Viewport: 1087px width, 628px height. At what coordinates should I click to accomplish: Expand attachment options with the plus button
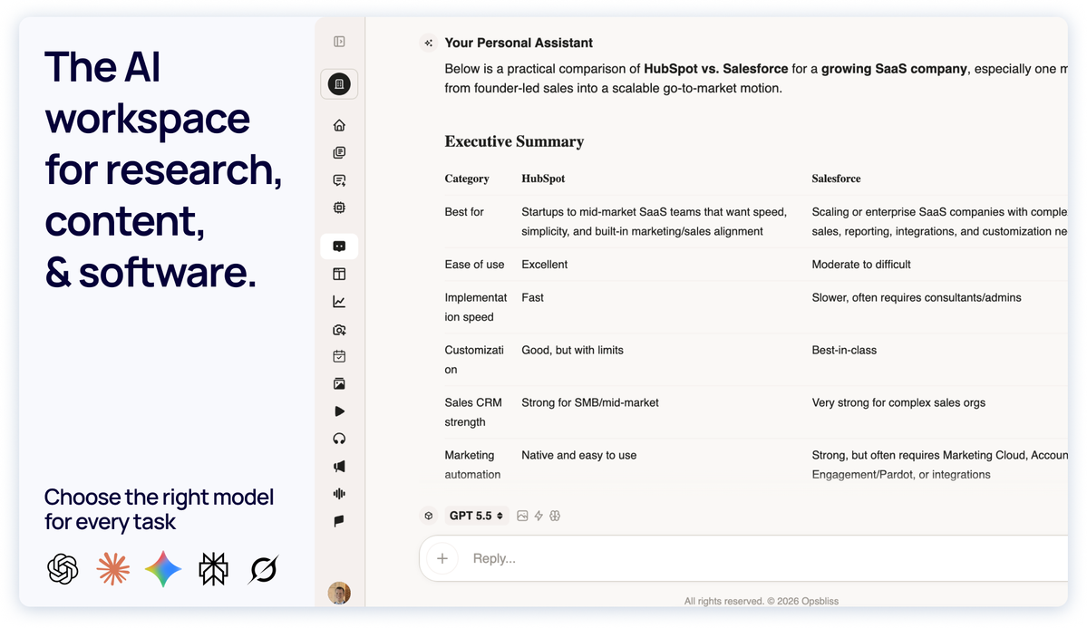[x=442, y=559]
